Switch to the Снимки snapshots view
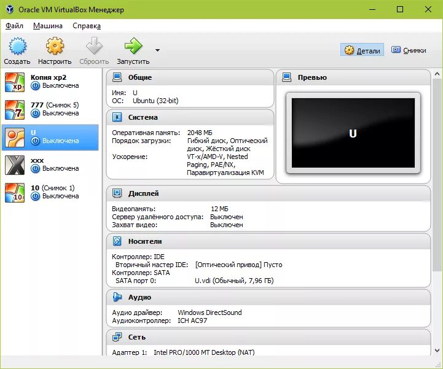 pos(409,50)
